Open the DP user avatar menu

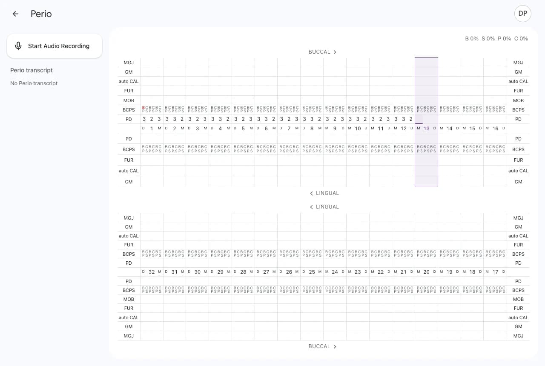pos(523,14)
